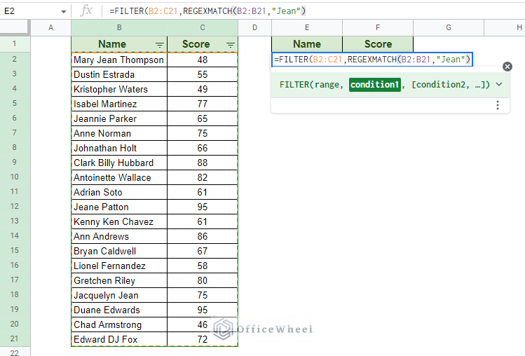This screenshot has width=525, height=356.
Task: Select column A header
Action: (51, 27)
